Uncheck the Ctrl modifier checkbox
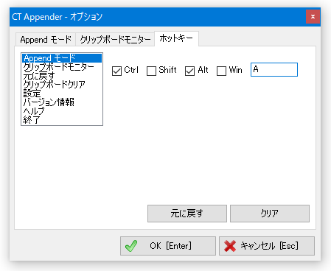Viewport: 331px width, 271px height. tap(116, 71)
